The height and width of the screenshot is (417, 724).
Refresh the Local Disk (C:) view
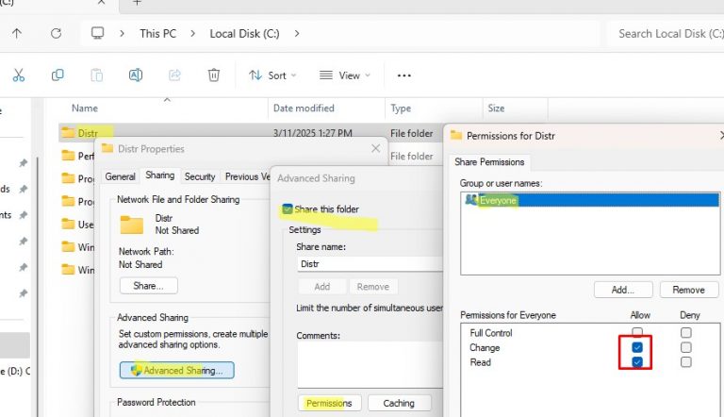tap(56, 33)
